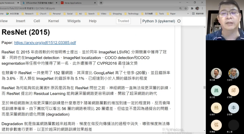Select the top-left participant thumbnail in video panel
This screenshot has height=134, width=244.
[216, 73]
